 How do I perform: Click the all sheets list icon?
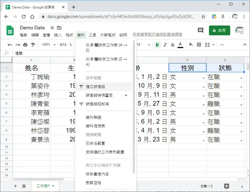click(x=24, y=186)
